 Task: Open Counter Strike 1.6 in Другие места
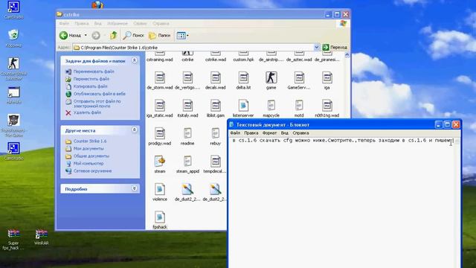(90, 141)
